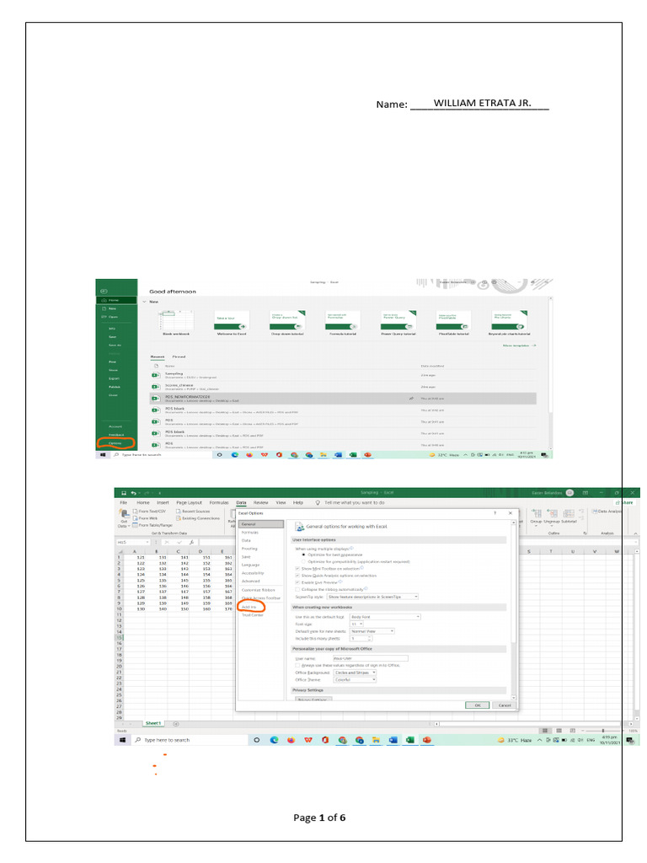Click the Save icon in the Quick Access toolbar
Screen dimensions: 647x863
(124, 493)
